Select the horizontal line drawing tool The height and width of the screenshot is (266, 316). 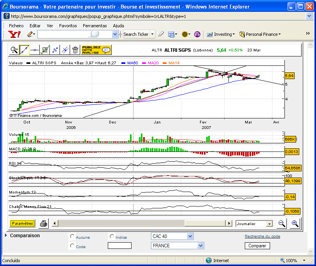35,50
